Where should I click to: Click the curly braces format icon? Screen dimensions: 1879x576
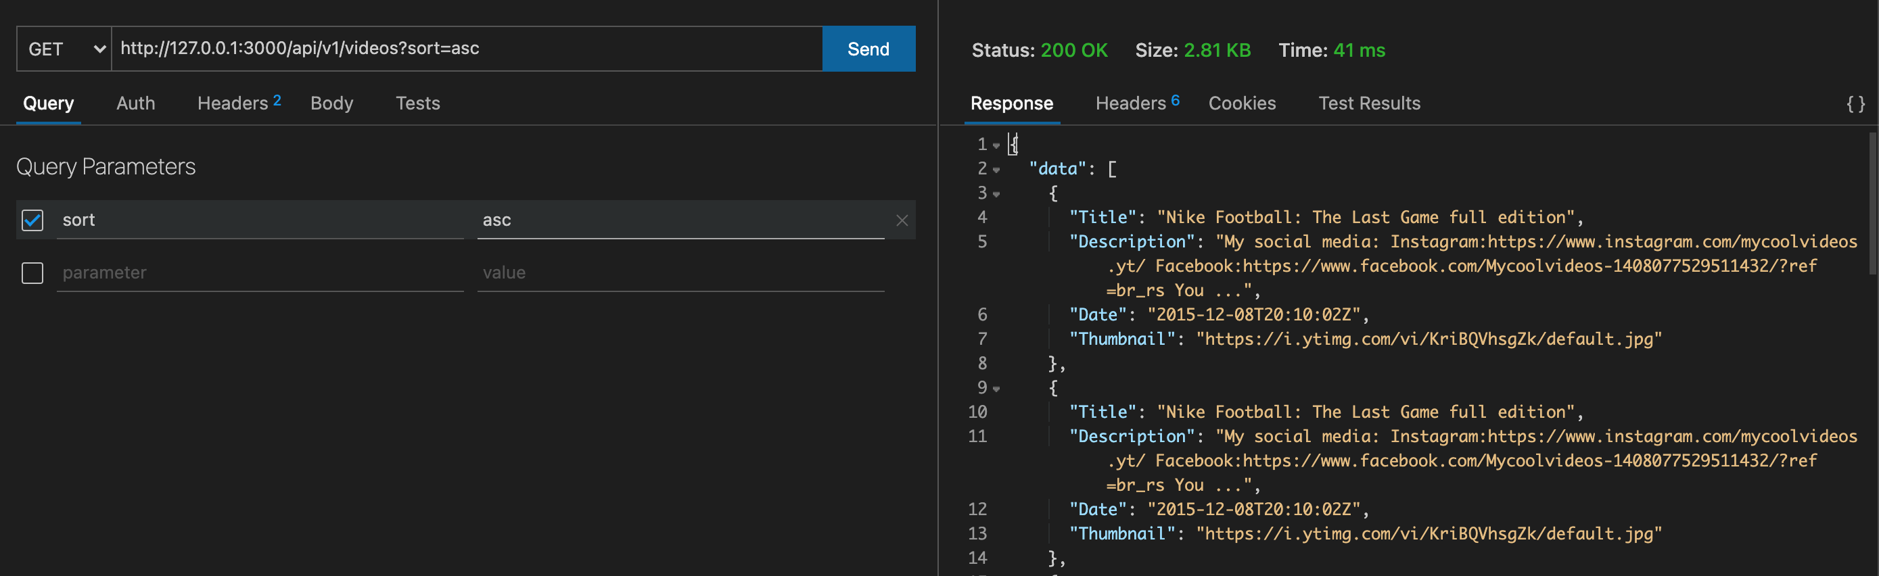pos(1855,104)
